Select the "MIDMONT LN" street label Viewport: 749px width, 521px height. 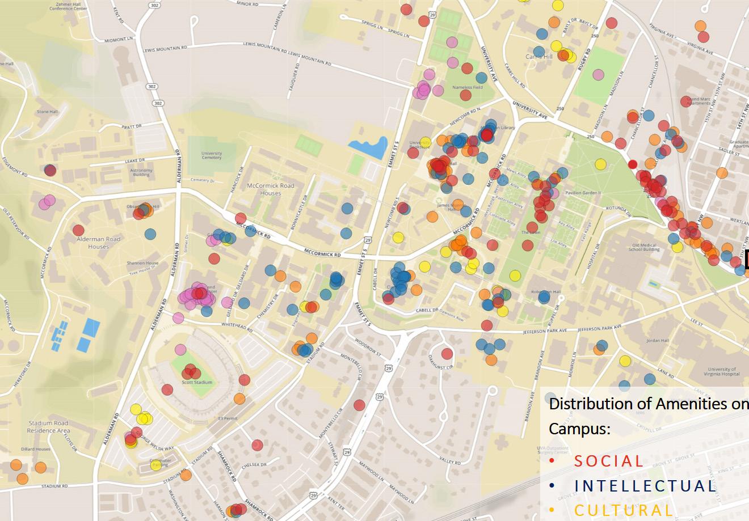(x=119, y=40)
